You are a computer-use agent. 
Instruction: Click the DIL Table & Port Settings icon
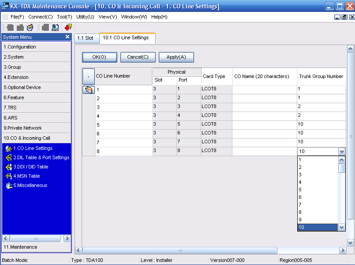pos(9,158)
